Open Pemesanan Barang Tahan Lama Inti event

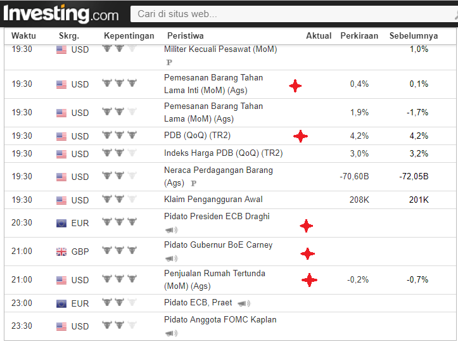click(x=213, y=84)
